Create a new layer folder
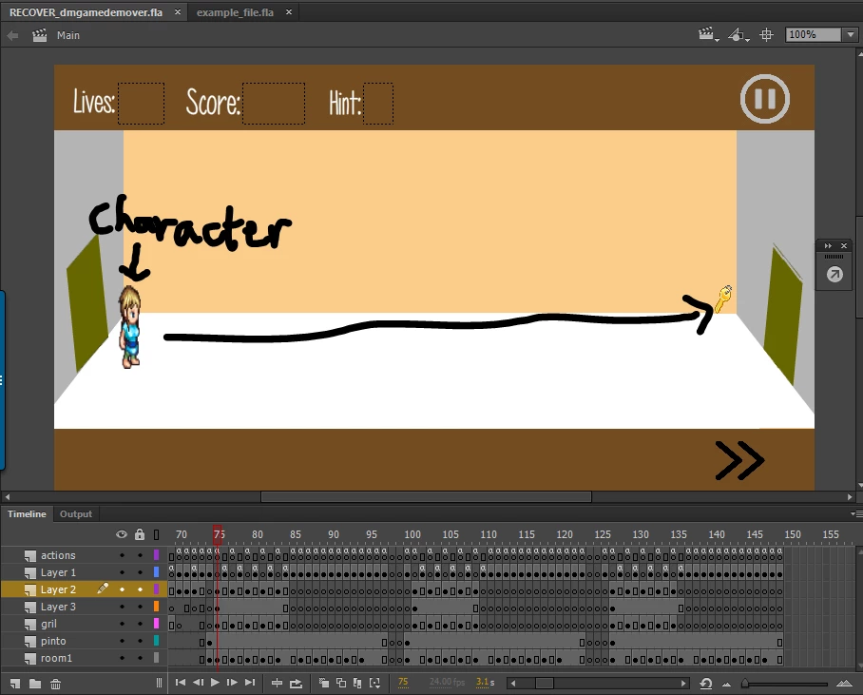Screen dimensions: 863x695 coord(35,684)
